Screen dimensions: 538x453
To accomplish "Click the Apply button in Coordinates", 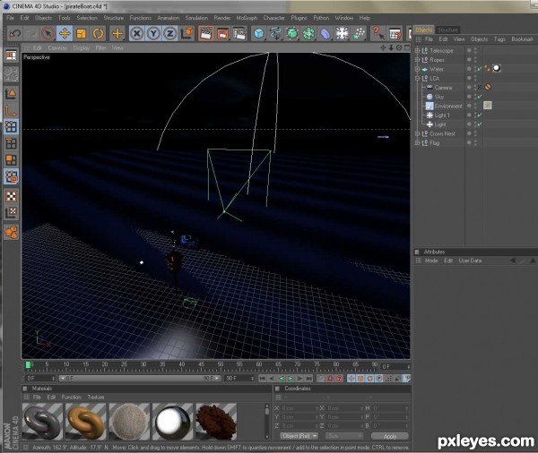I will pyautogui.click(x=390, y=436).
